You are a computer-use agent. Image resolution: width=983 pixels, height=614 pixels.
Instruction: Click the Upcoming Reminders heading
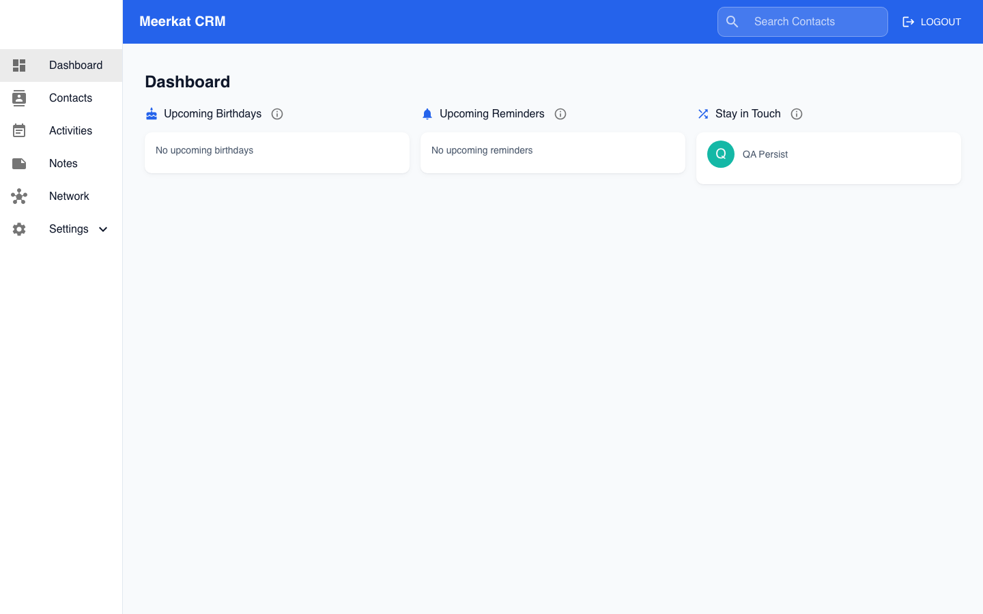[492, 114]
